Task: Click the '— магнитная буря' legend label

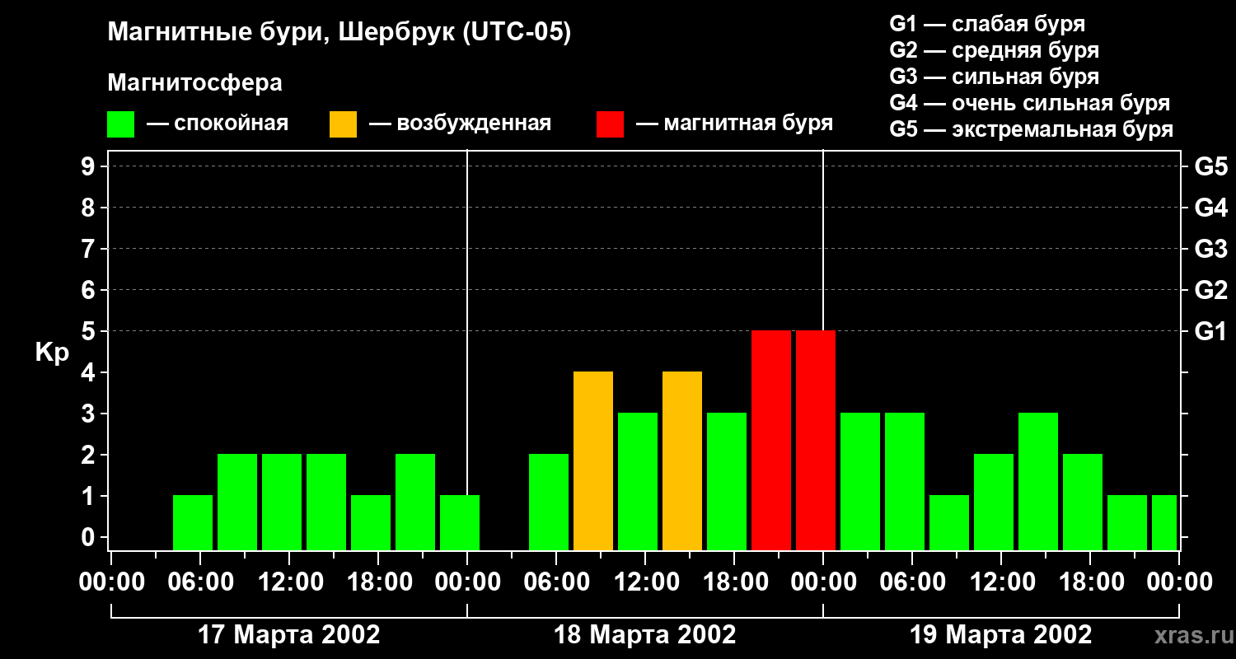Action: click(x=734, y=124)
